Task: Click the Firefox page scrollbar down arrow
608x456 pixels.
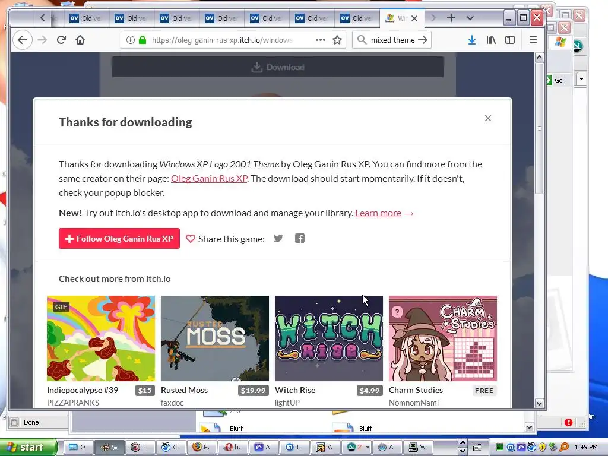Action: point(539,404)
